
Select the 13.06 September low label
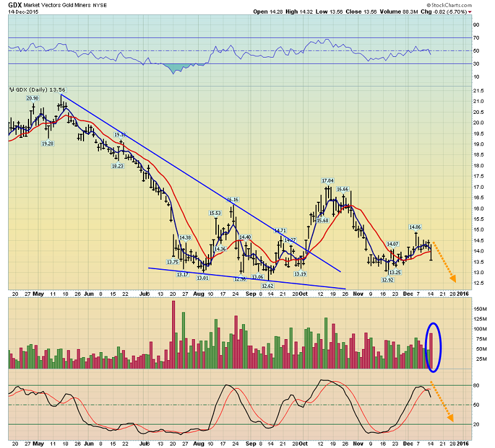[x=257, y=277]
